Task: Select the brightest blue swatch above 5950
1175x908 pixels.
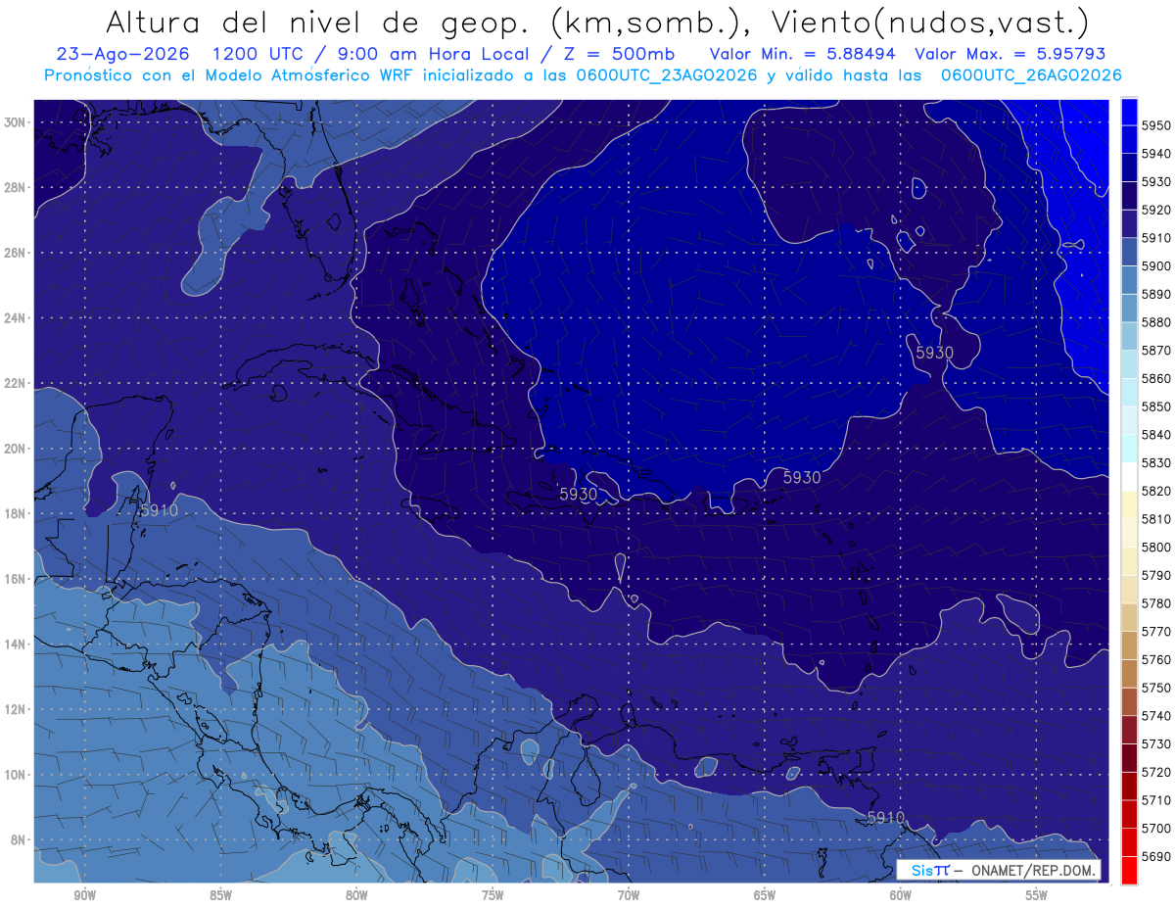Action: click(1129, 112)
